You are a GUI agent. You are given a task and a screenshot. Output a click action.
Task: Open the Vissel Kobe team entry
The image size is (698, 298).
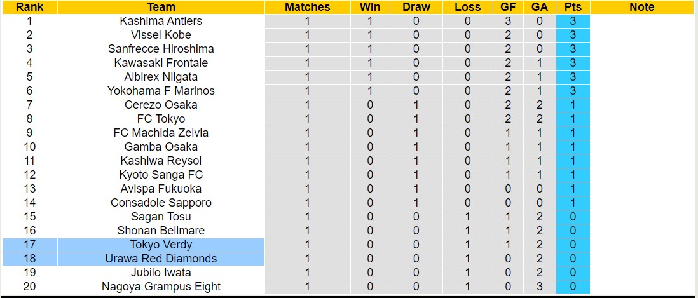click(x=161, y=35)
